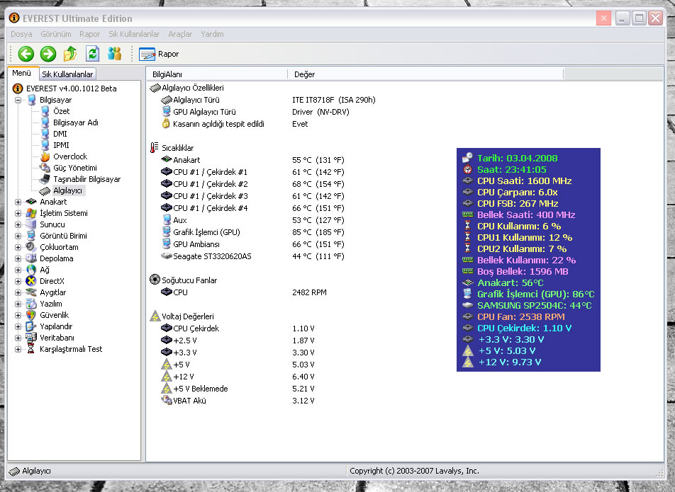Screen dimensions: 675x492
Task: Collapse the Bilgisayar tree node
Action: pyautogui.click(x=18, y=100)
